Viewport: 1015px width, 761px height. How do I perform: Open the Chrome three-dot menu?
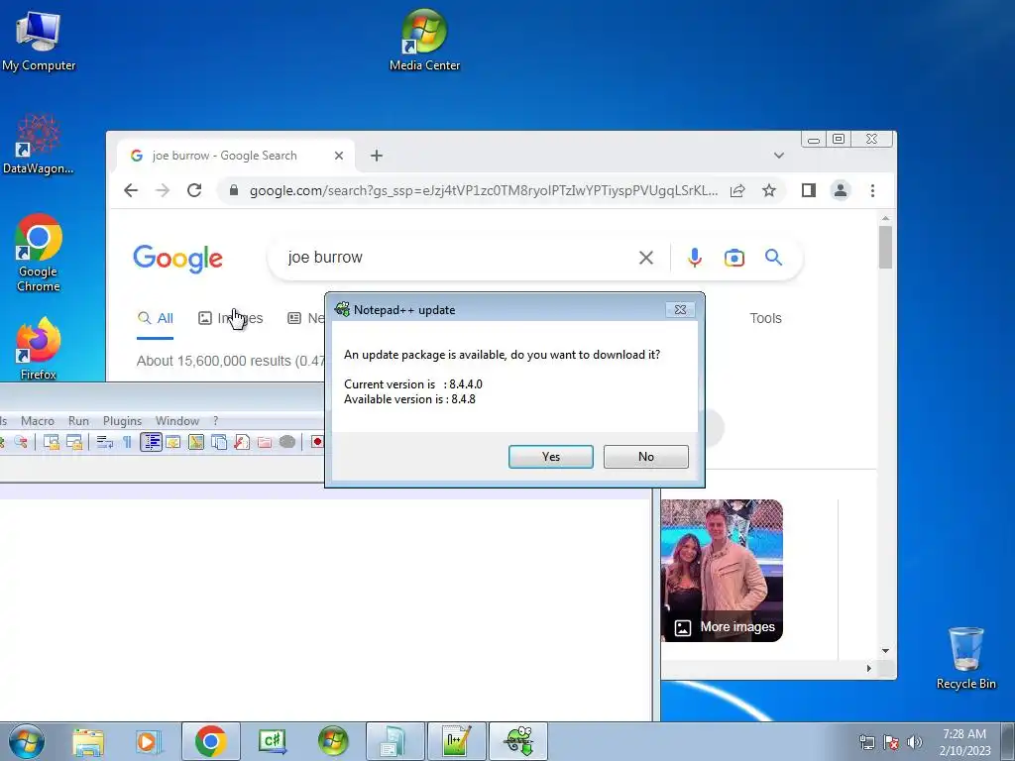click(x=872, y=190)
